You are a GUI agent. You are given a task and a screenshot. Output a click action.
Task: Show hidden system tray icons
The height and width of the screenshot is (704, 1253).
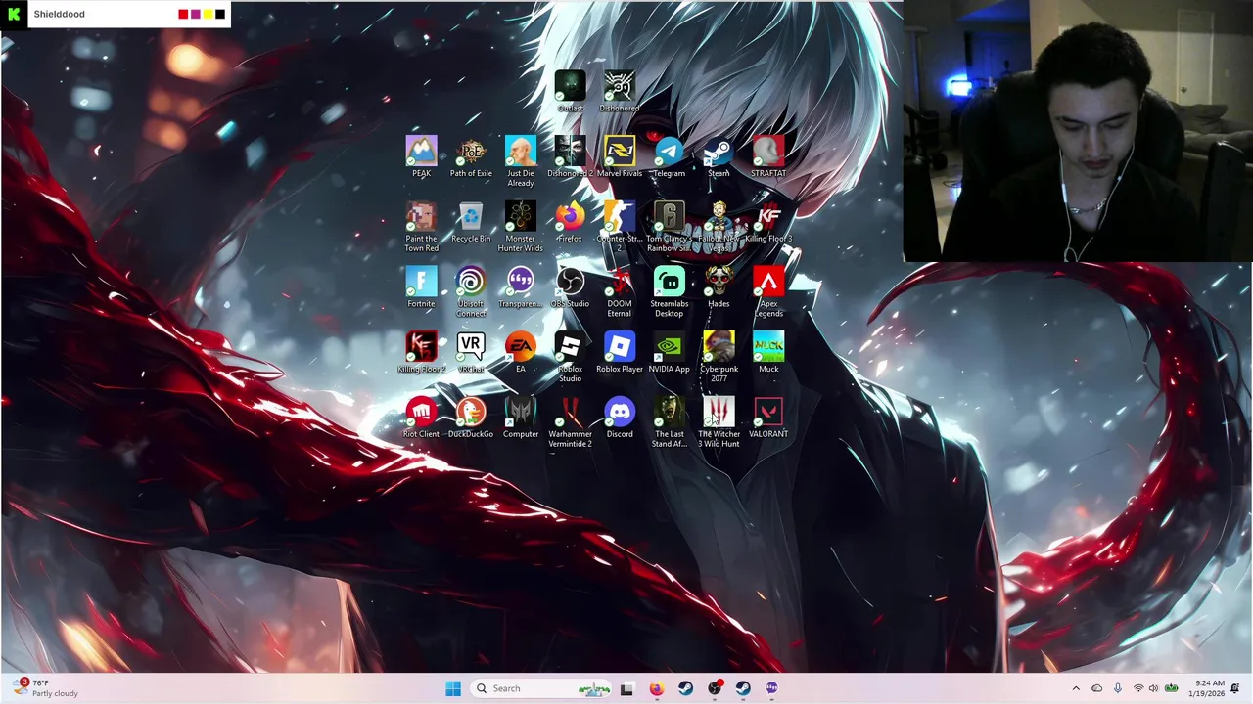(x=1076, y=688)
